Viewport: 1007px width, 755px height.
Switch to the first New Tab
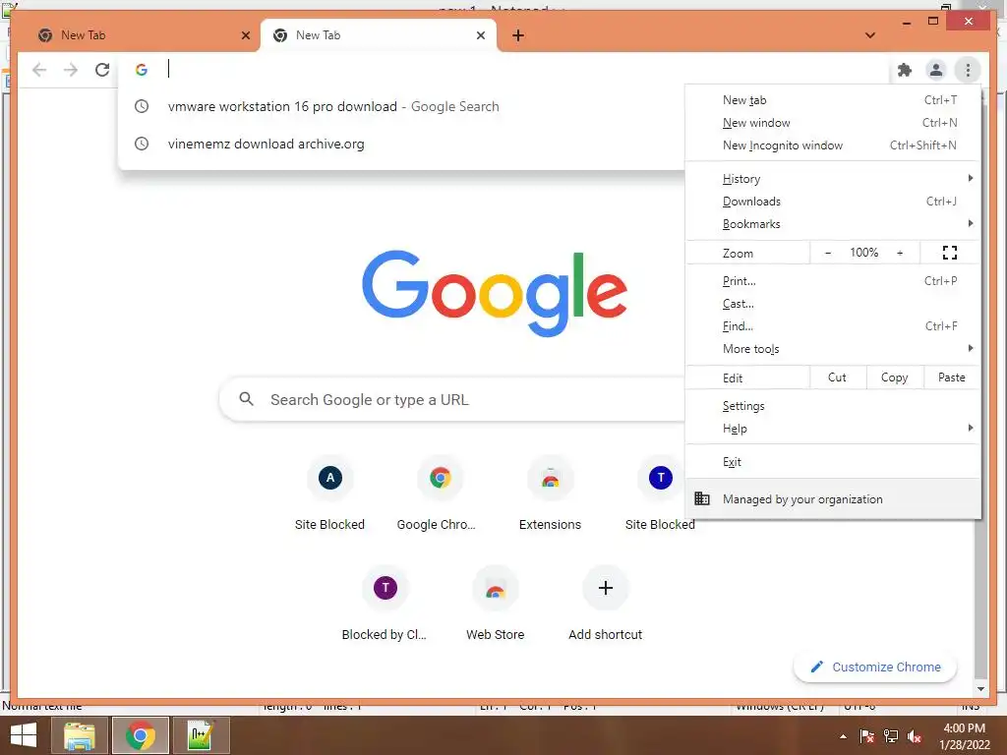tap(140, 35)
